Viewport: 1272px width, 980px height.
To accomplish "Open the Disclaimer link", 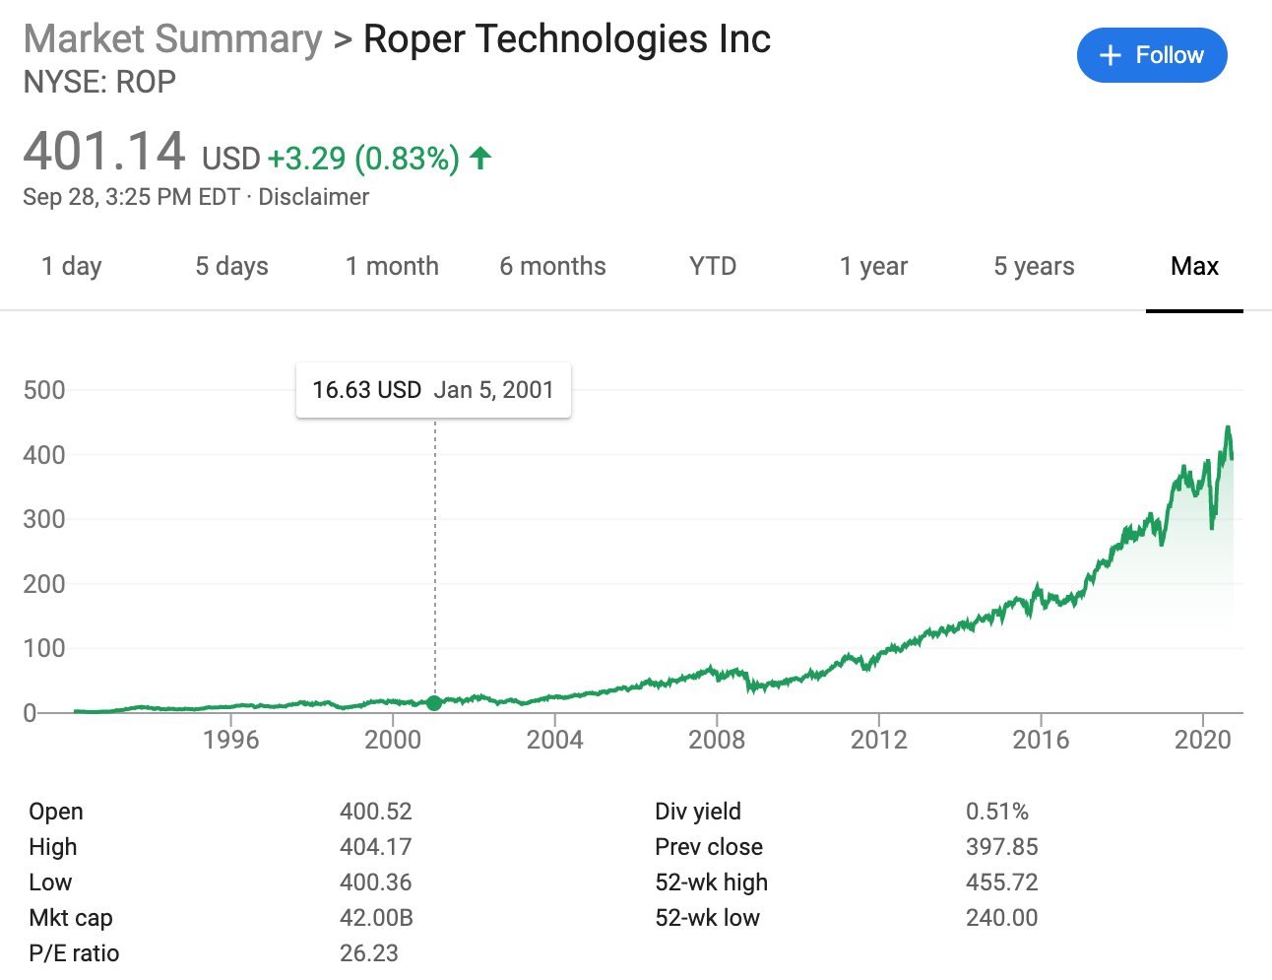I will tap(313, 197).
